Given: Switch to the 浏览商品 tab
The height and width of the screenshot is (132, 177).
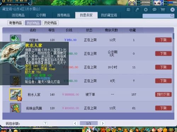Looking at the screenshot, I should tap(18, 15).
